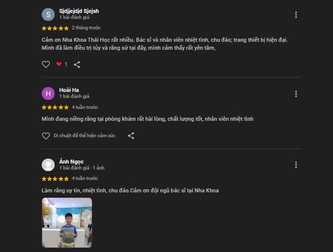Click the red heart reaction count
Viewport: 333px width, 252px height.
click(x=62, y=64)
